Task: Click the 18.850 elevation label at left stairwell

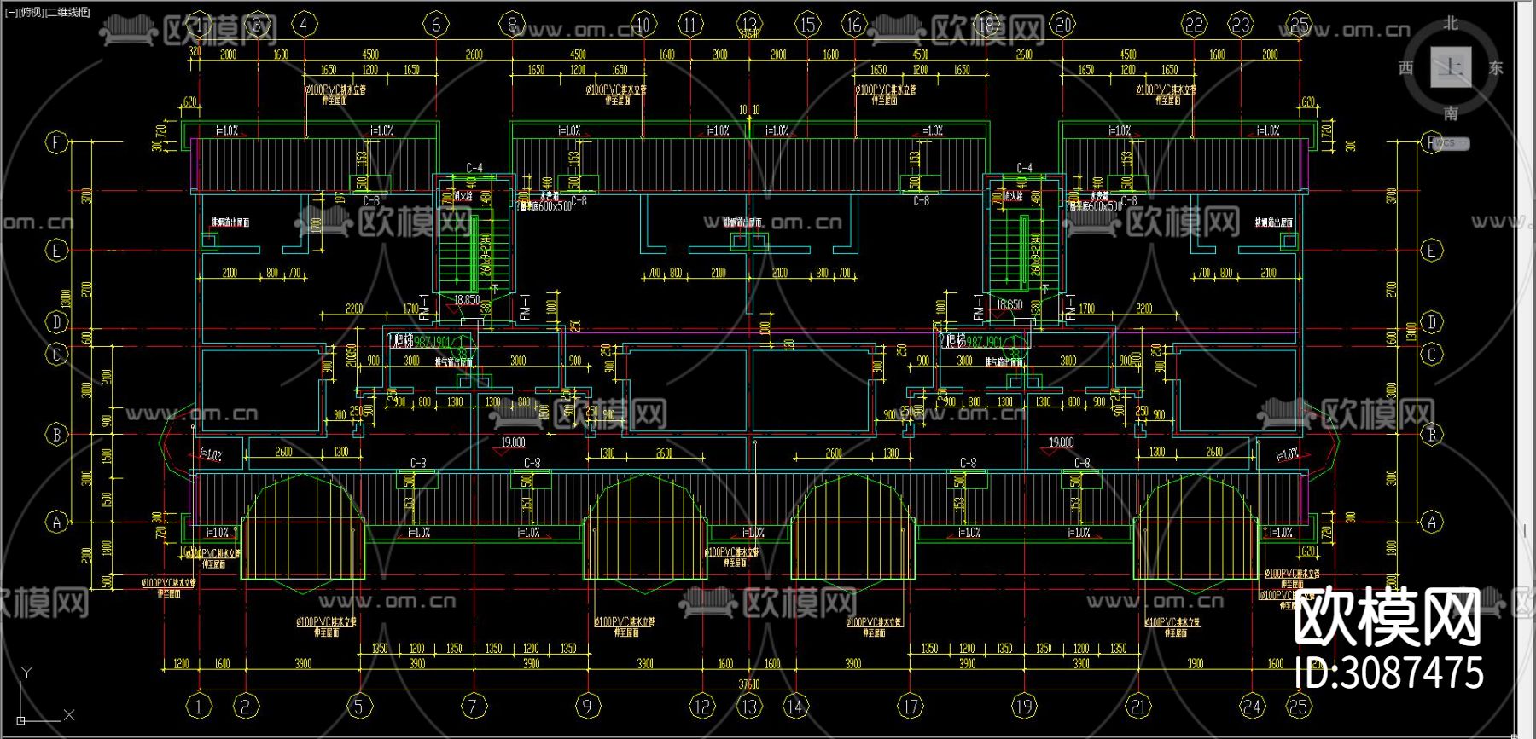Action: pos(467,300)
